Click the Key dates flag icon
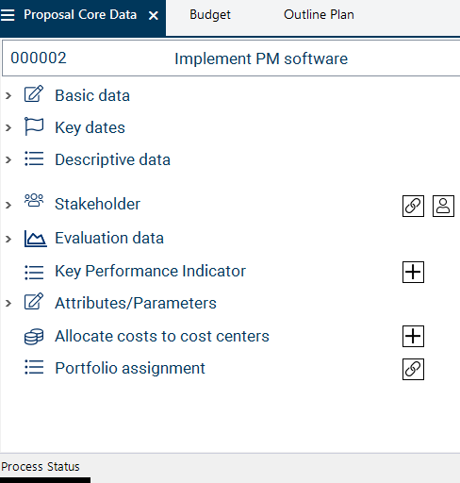The height and width of the screenshot is (483, 460). pyautogui.click(x=34, y=126)
